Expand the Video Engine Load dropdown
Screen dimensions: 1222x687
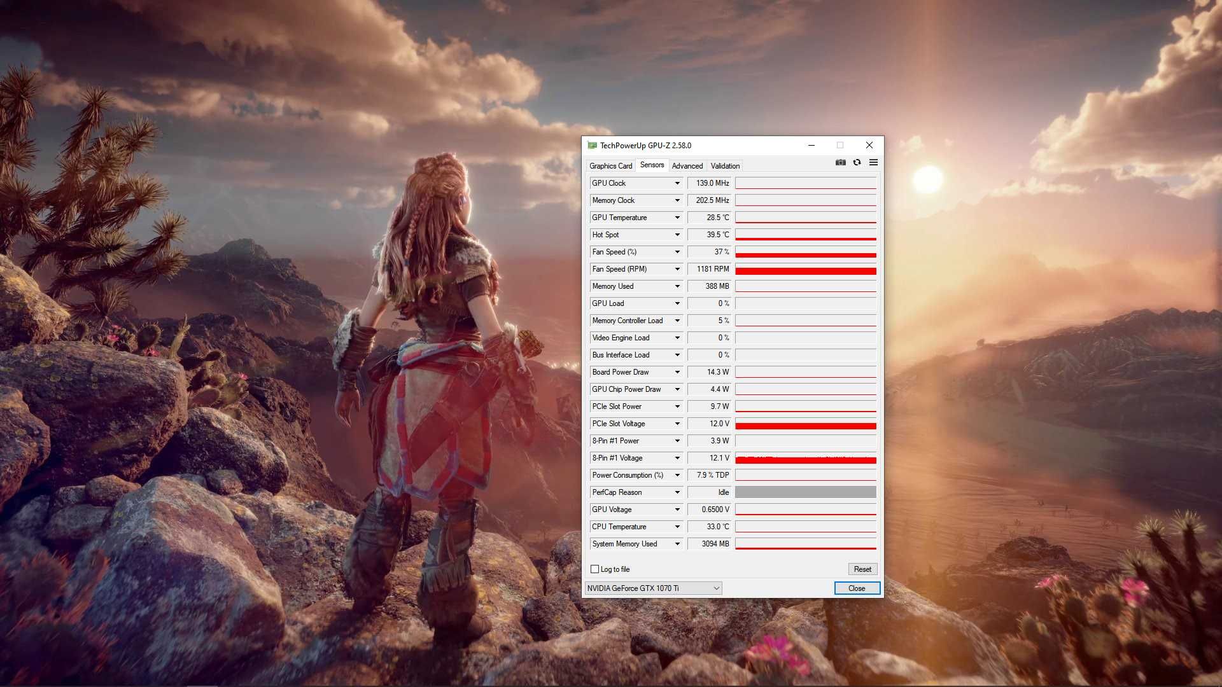point(677,338)
